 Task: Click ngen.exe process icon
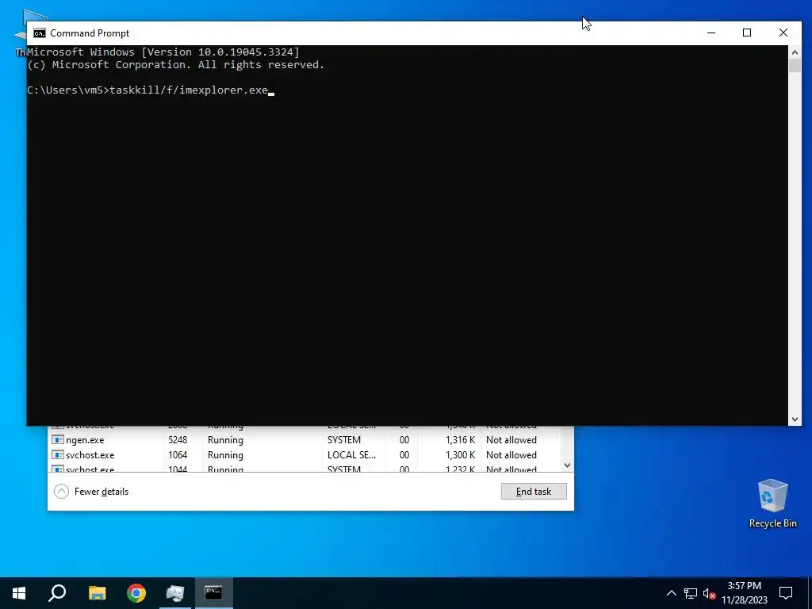tap(57, 439)
